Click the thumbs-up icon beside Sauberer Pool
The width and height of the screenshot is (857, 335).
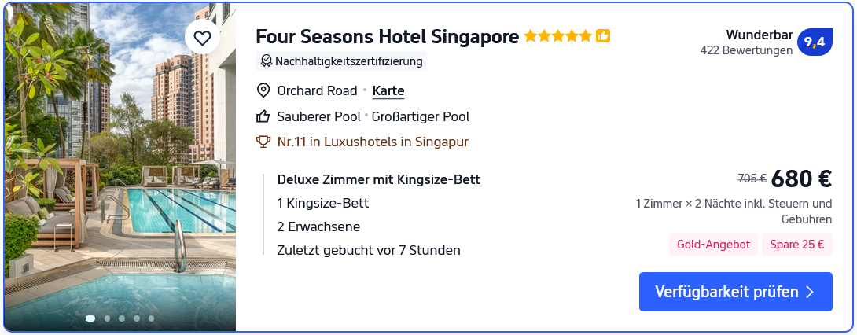[x=263, y=116]
